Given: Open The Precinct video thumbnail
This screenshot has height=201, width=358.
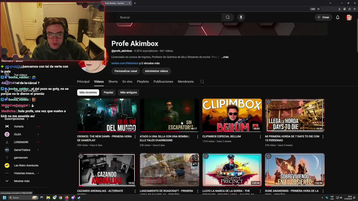Looking at the screenshot, I should point(232,170).
